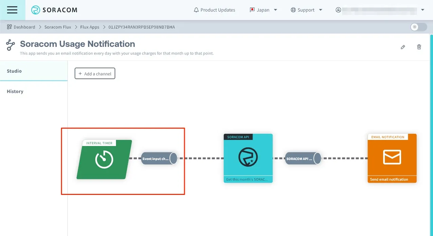Viewport: 433px width, 236px height.
Task: Click the Japan flag icon
Action: coord(252,10)
